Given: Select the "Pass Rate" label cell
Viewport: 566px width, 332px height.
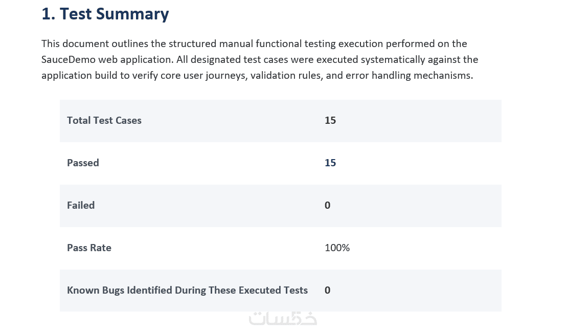Looking at the screenshot, I should 89,248.
